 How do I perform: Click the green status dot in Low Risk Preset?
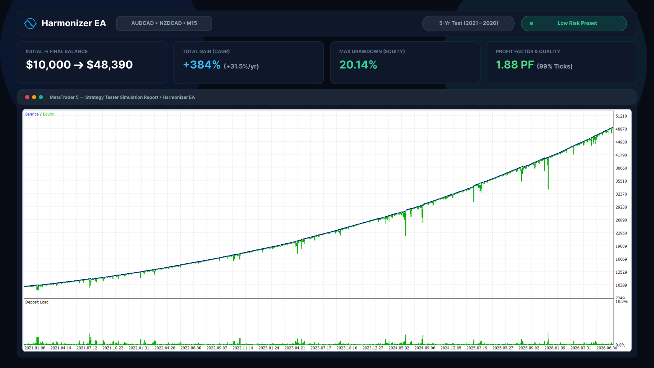(x=531, y=24)
